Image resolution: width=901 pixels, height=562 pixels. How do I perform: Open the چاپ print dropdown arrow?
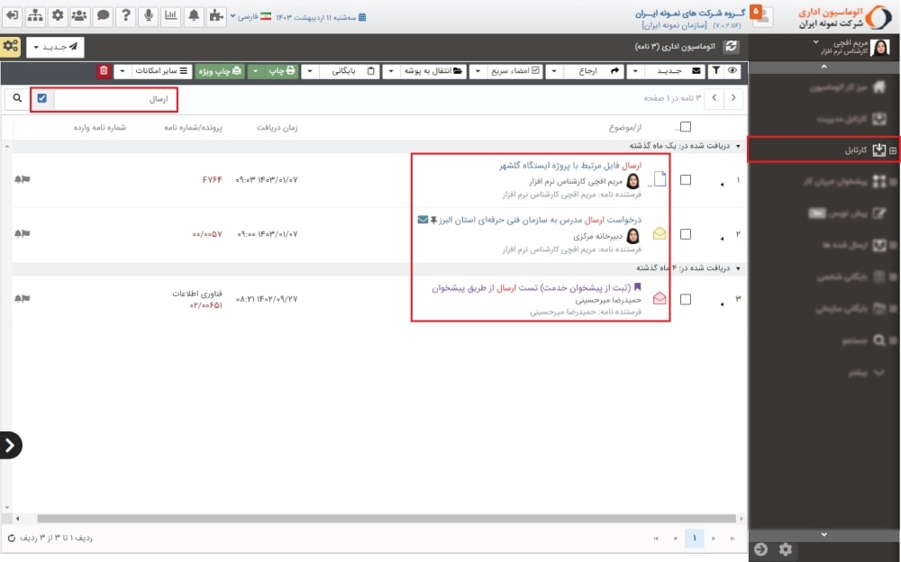click(257, 71)
